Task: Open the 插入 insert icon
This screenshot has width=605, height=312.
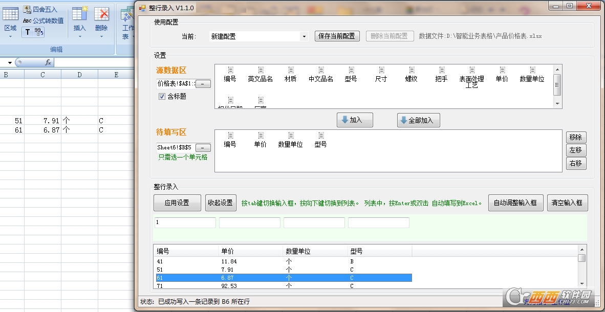Action: (x=80, y=14)
